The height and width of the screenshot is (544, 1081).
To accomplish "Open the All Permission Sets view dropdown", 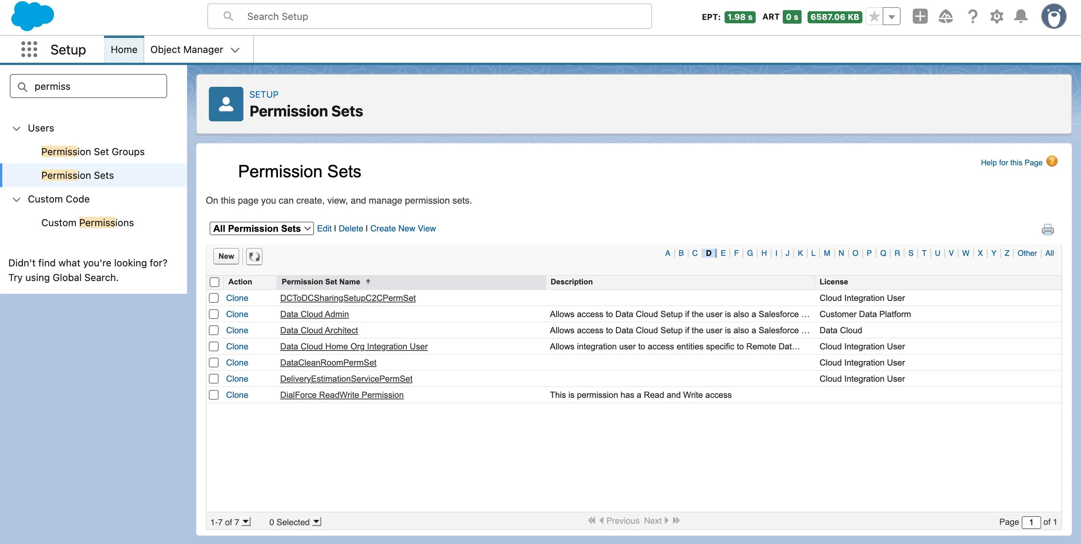I will tap(261, 228).
